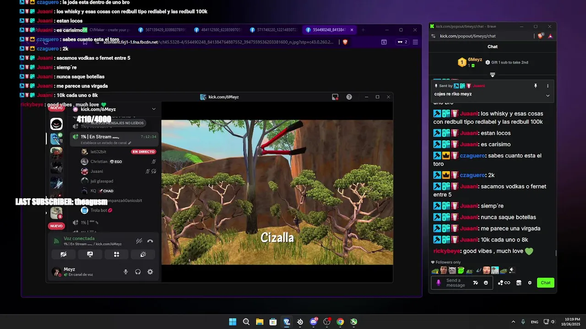The height and width of the screenshot is (329, 586).
Task: Select user Christian in the voice channel
Action: pos(99,162)
